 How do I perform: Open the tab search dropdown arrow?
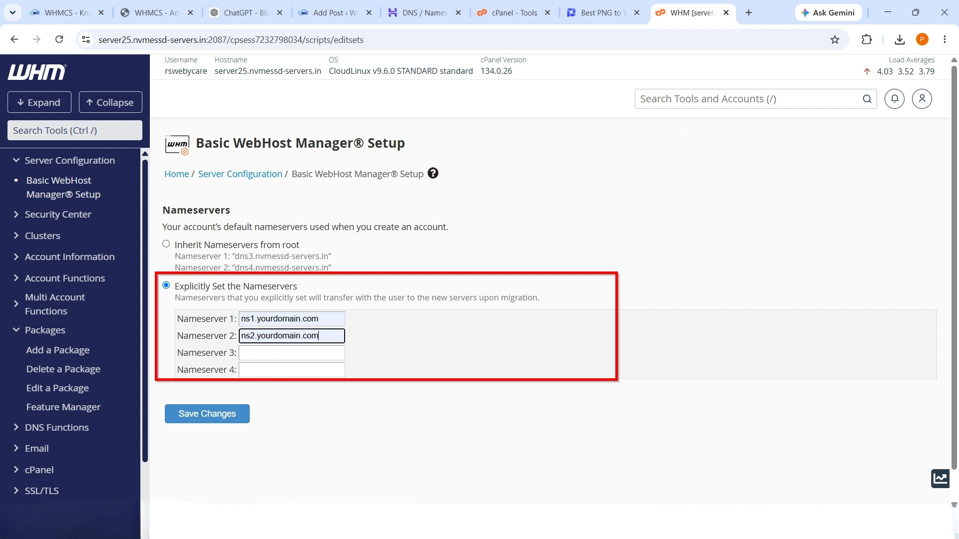tap(12, 12)
